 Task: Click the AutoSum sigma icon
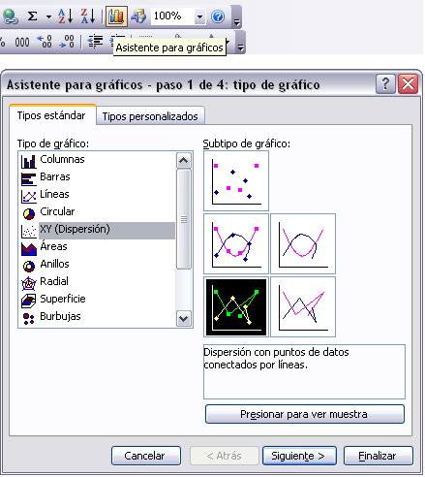(32, 16)
